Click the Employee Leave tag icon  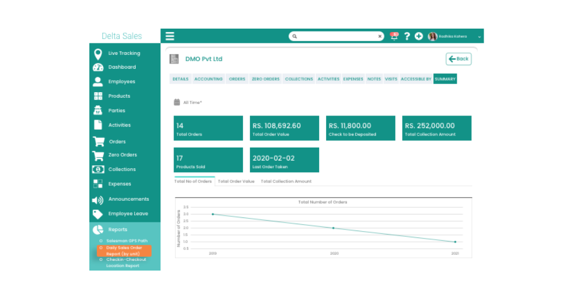pos(97,214)
